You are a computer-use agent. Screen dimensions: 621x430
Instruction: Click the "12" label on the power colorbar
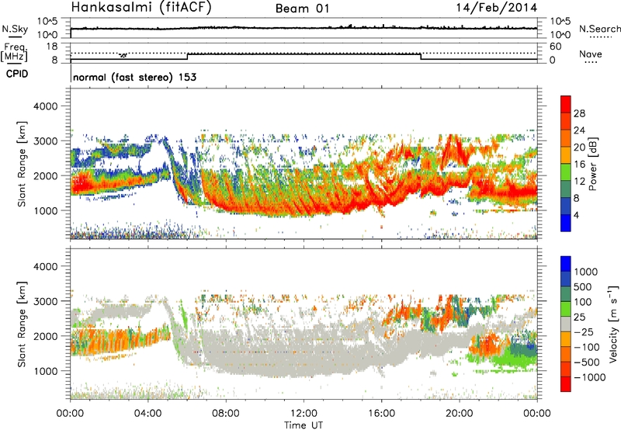(579, 182)
